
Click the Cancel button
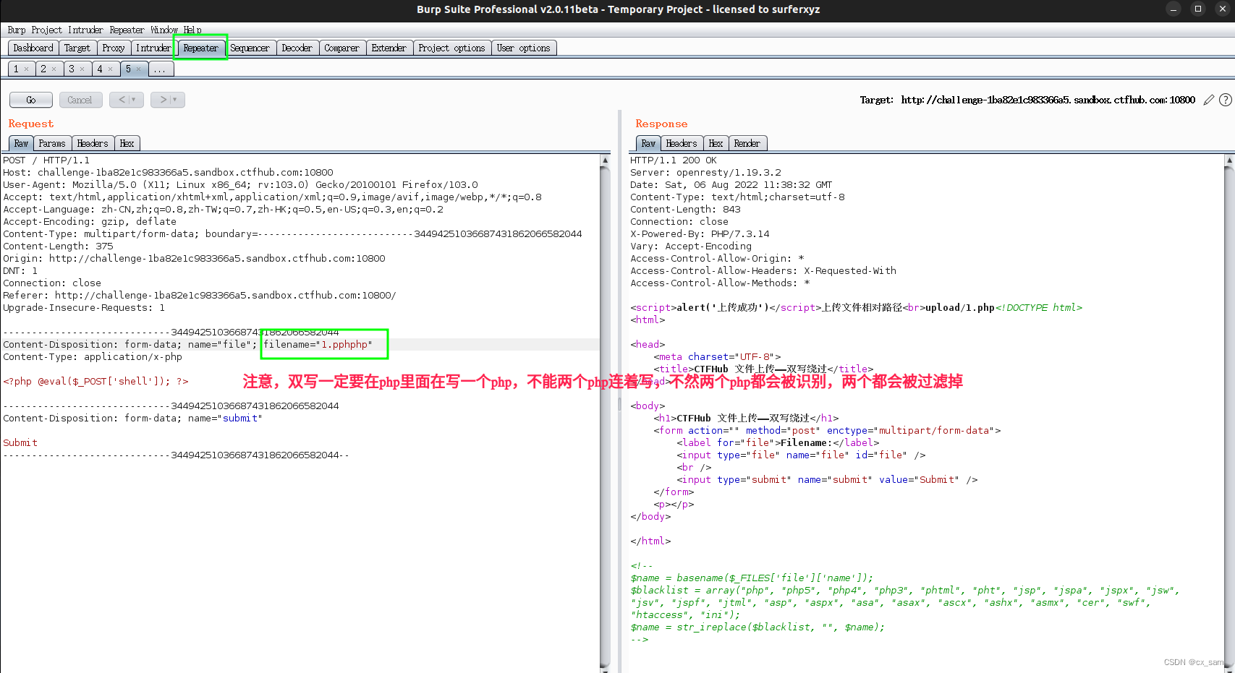tap(80, 100)
